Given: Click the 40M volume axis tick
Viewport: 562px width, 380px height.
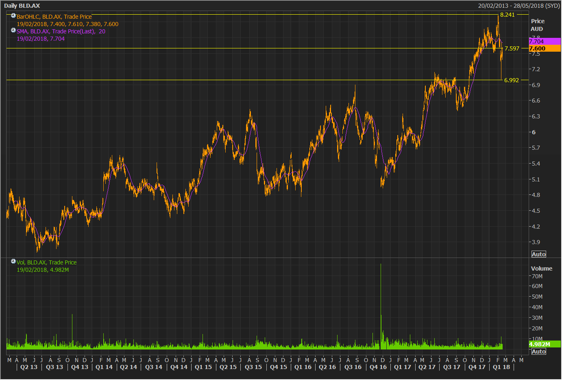Looking at the screenshot, I should pos(537,307).
